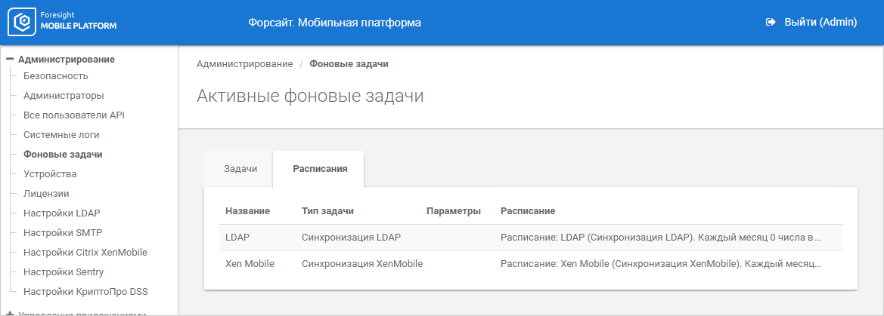This screenshot has width=884, height=316.
Task: Open Настройки Citrix XenMobile
Action: (x=85, y=253)
